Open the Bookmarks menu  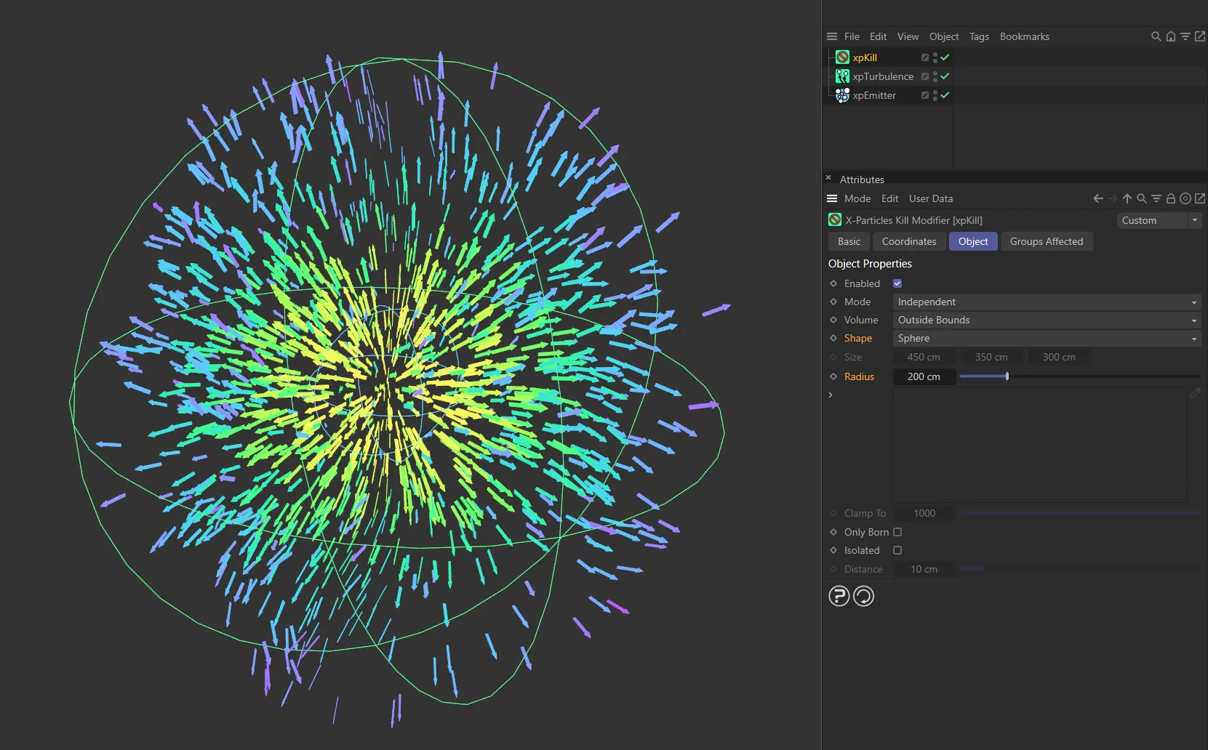(1024, 36)
